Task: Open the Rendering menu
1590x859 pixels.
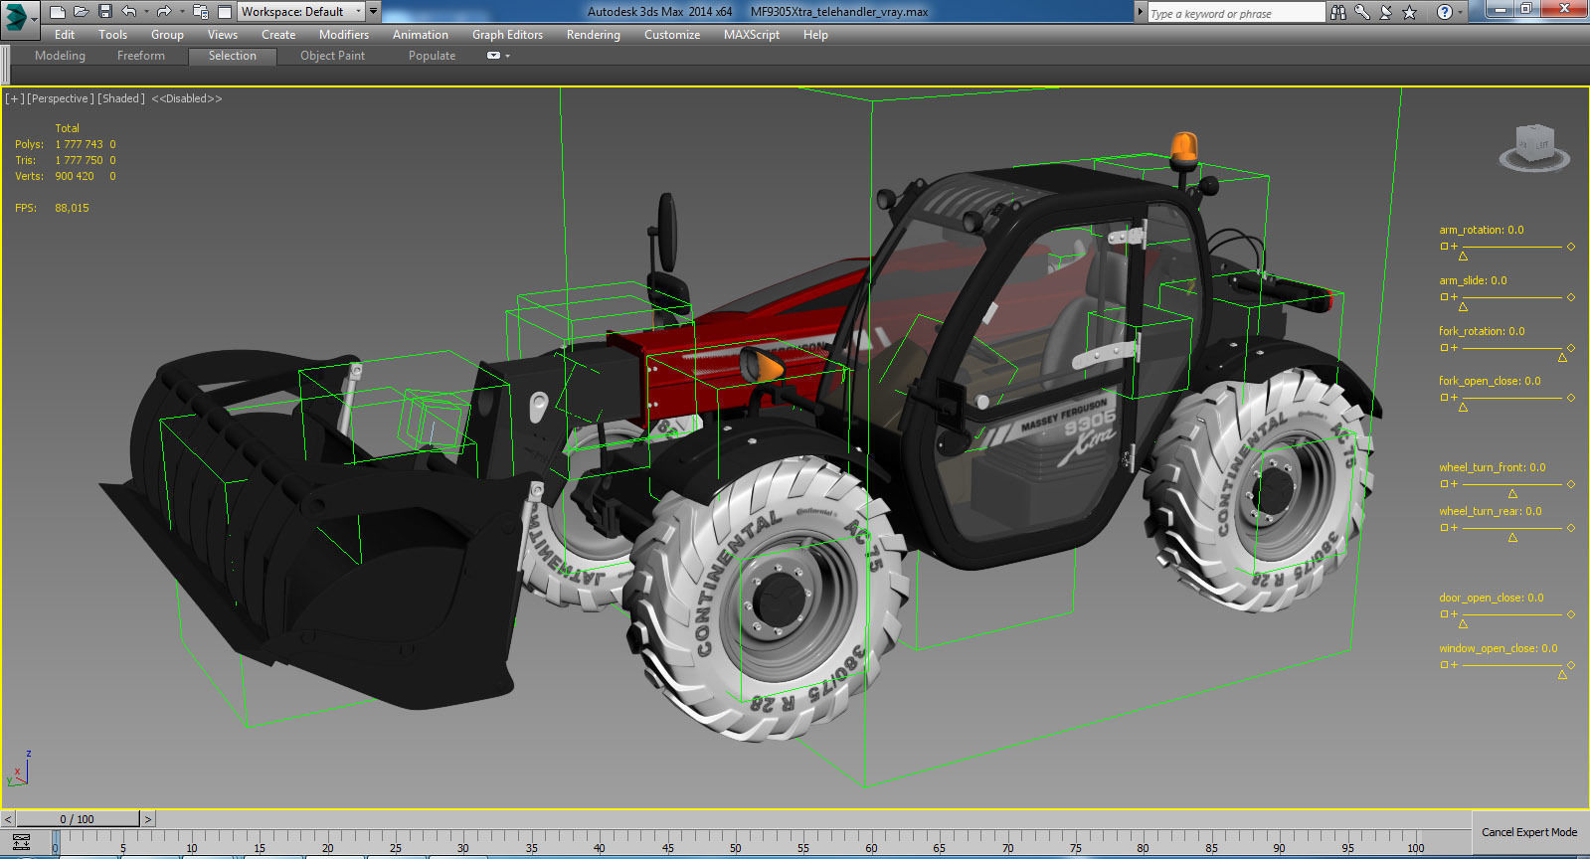Action: [594, 35]
